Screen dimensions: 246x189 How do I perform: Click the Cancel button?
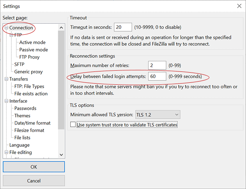(x=34, y=181)
